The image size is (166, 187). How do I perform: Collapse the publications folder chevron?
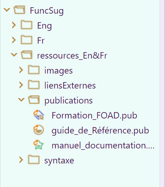point(21,100)
